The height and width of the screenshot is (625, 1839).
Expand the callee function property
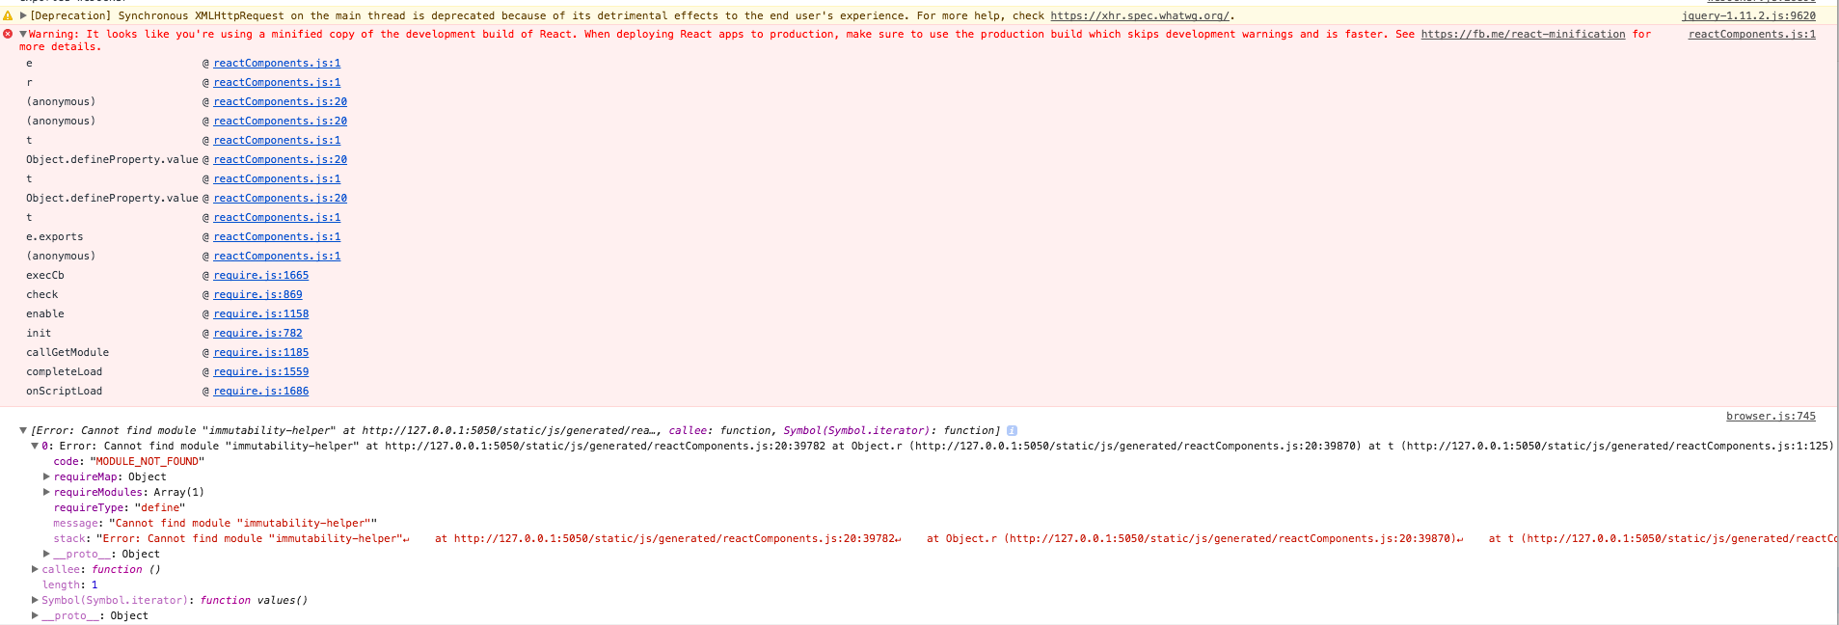click(35, 570)
